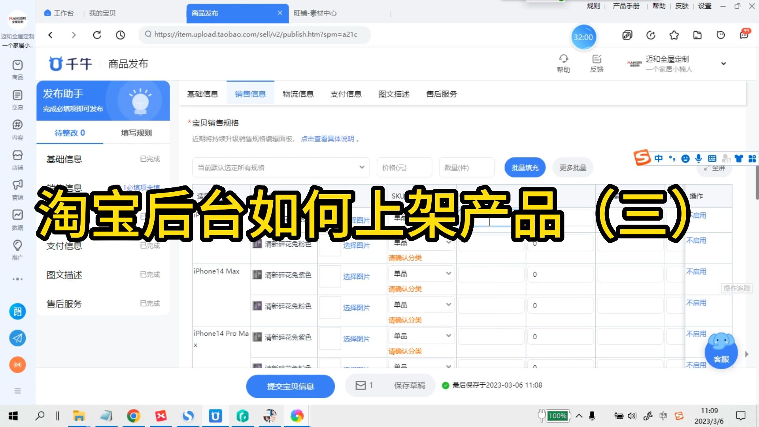Start voice input via Sogou microphone icon

[698, 158]
